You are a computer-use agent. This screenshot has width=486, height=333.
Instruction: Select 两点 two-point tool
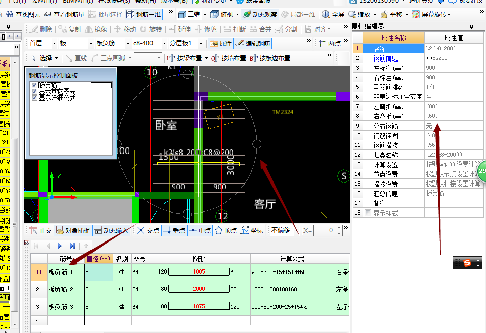click(330, 43)
